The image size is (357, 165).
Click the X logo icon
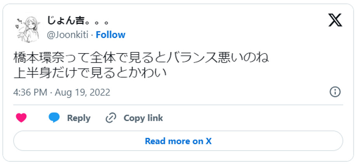point(335,20)
